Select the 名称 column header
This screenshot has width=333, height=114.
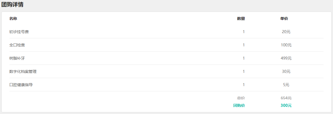pos(13,18)
